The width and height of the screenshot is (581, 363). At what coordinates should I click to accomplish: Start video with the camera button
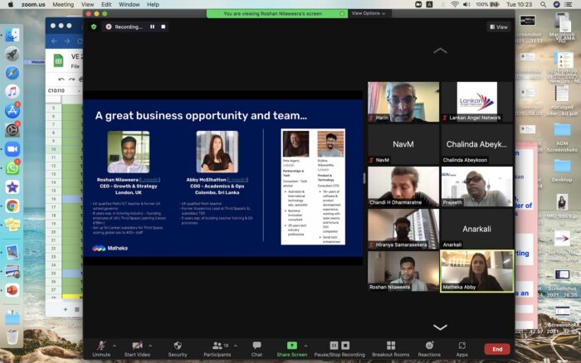click(x=138, y=348)
